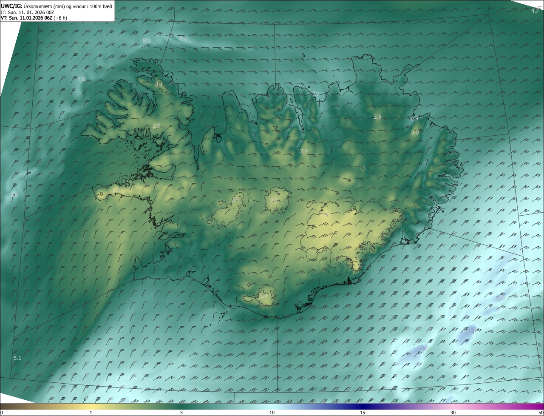Click the yellow section of the colorbar
This screenshot has width=544, height=416.
[x=91, y=406]
